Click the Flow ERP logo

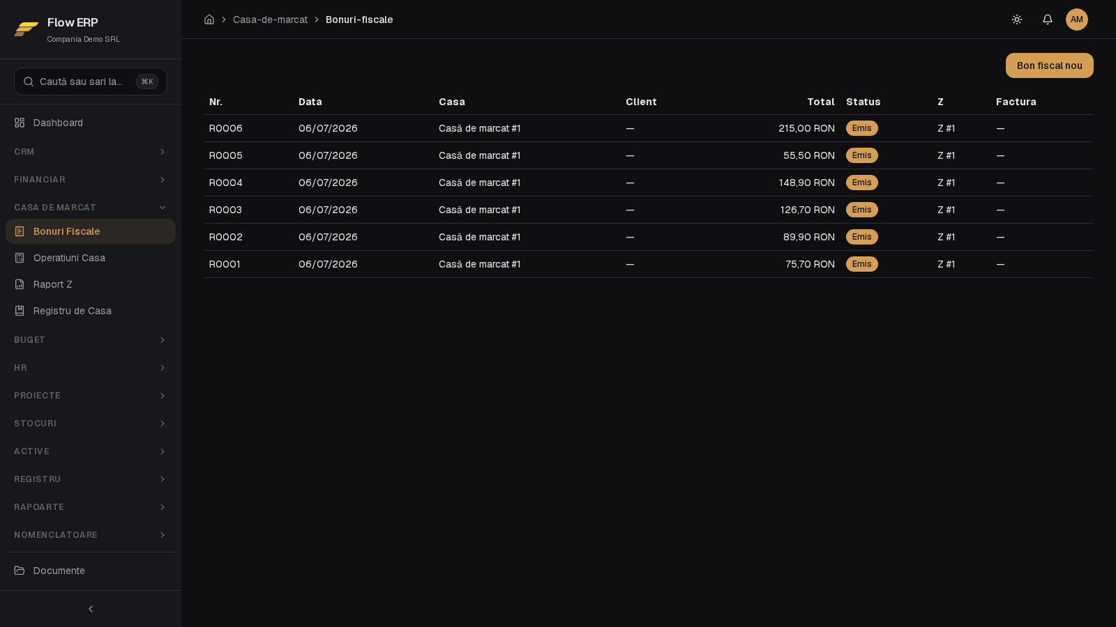27,29
